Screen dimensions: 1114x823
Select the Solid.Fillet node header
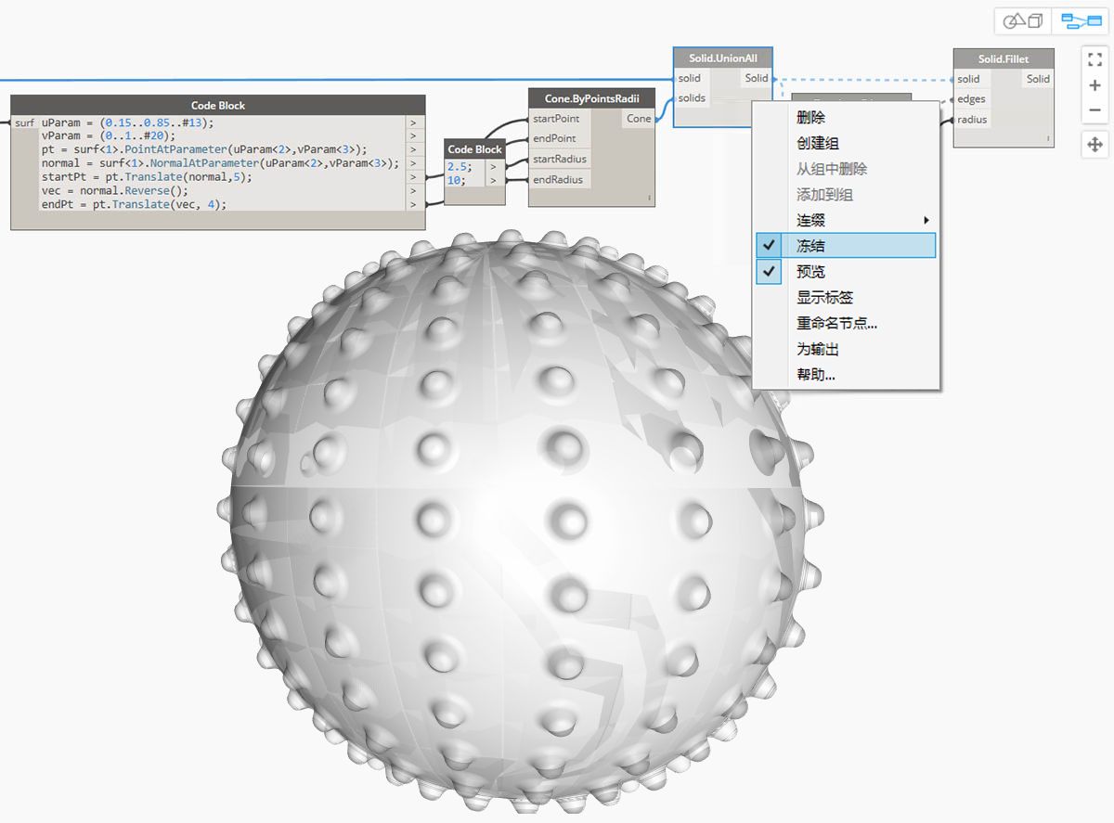pyautogui.click(x=1004, y=58)
